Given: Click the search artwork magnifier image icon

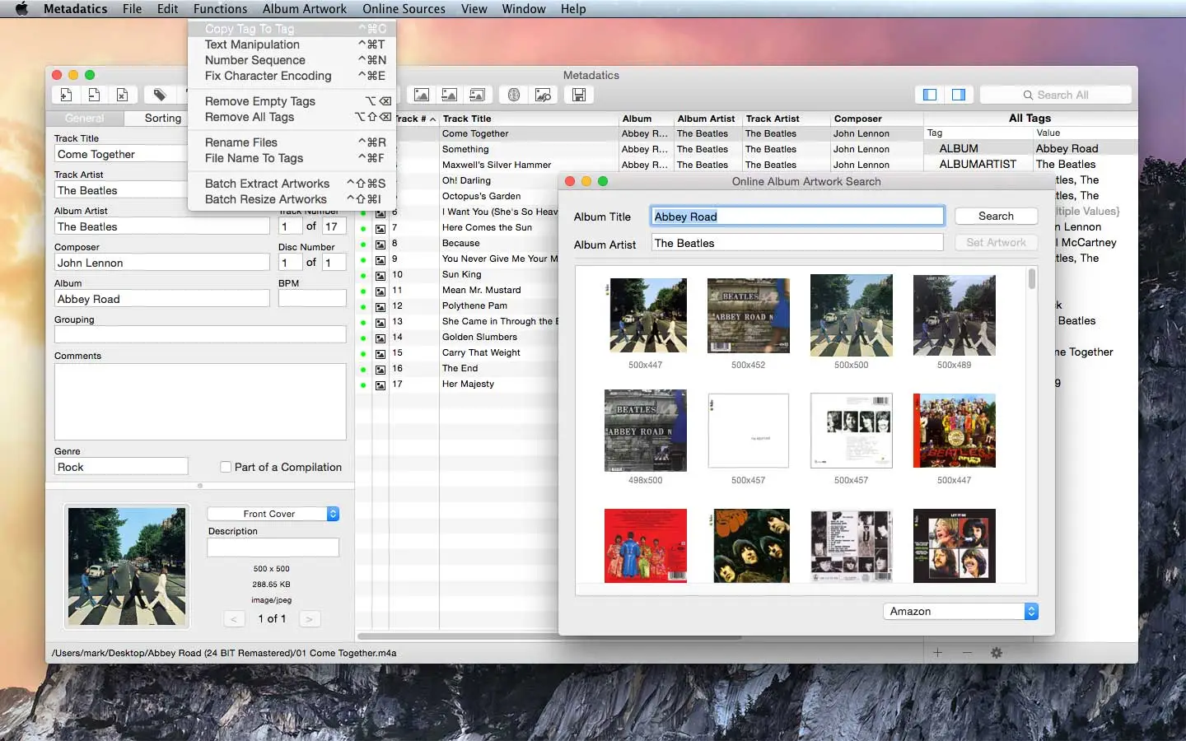Looking at the screenshot, I should click(543, 95).
